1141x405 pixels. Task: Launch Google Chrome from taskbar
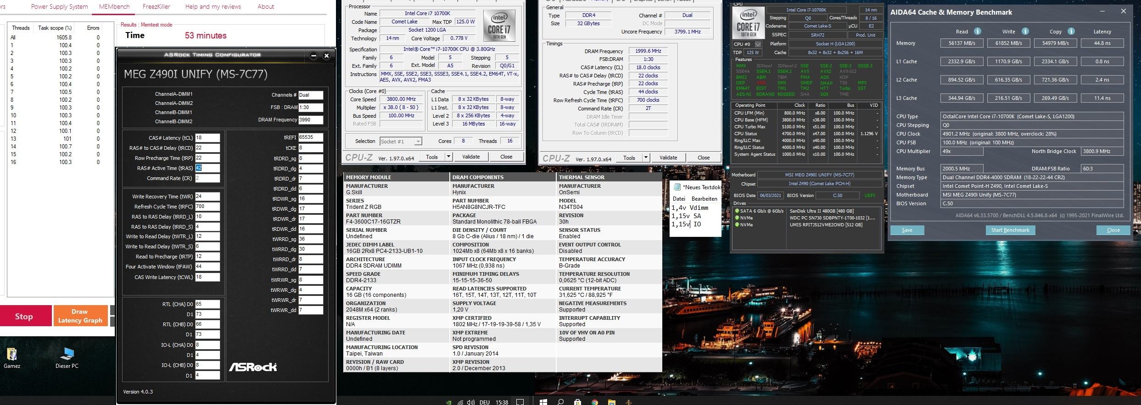(595, 402)
